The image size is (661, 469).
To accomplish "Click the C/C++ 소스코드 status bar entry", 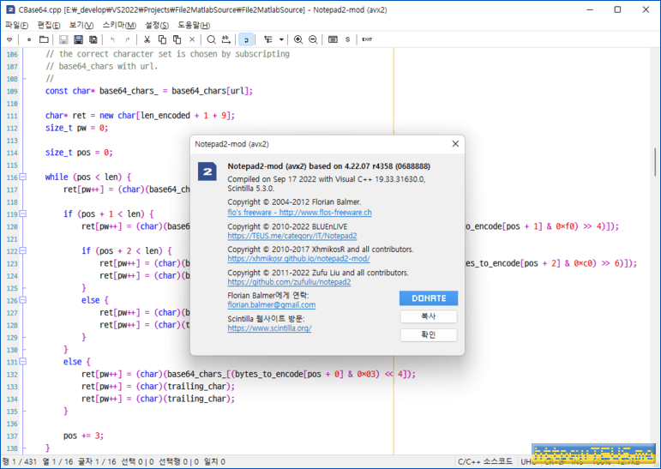I will pos(484,462).
